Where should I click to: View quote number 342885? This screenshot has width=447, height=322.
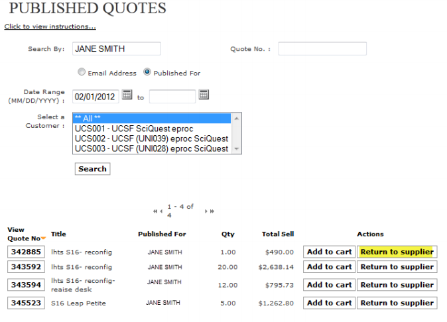click(x=27, y=252)
